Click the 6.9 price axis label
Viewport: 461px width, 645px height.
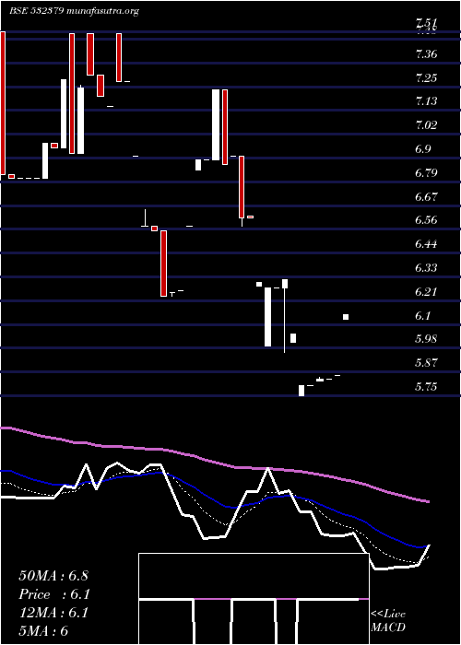click(423, 149)
